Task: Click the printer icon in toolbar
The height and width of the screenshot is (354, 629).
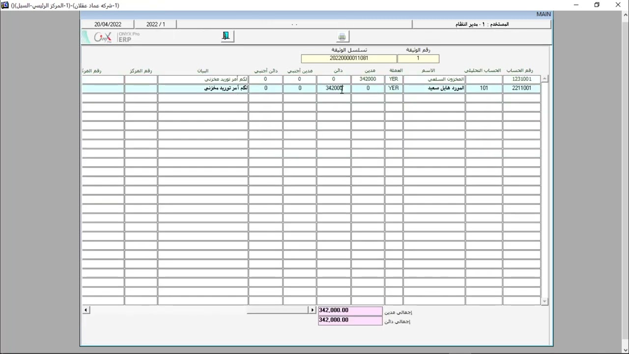Action: click(x=343, y=37)
